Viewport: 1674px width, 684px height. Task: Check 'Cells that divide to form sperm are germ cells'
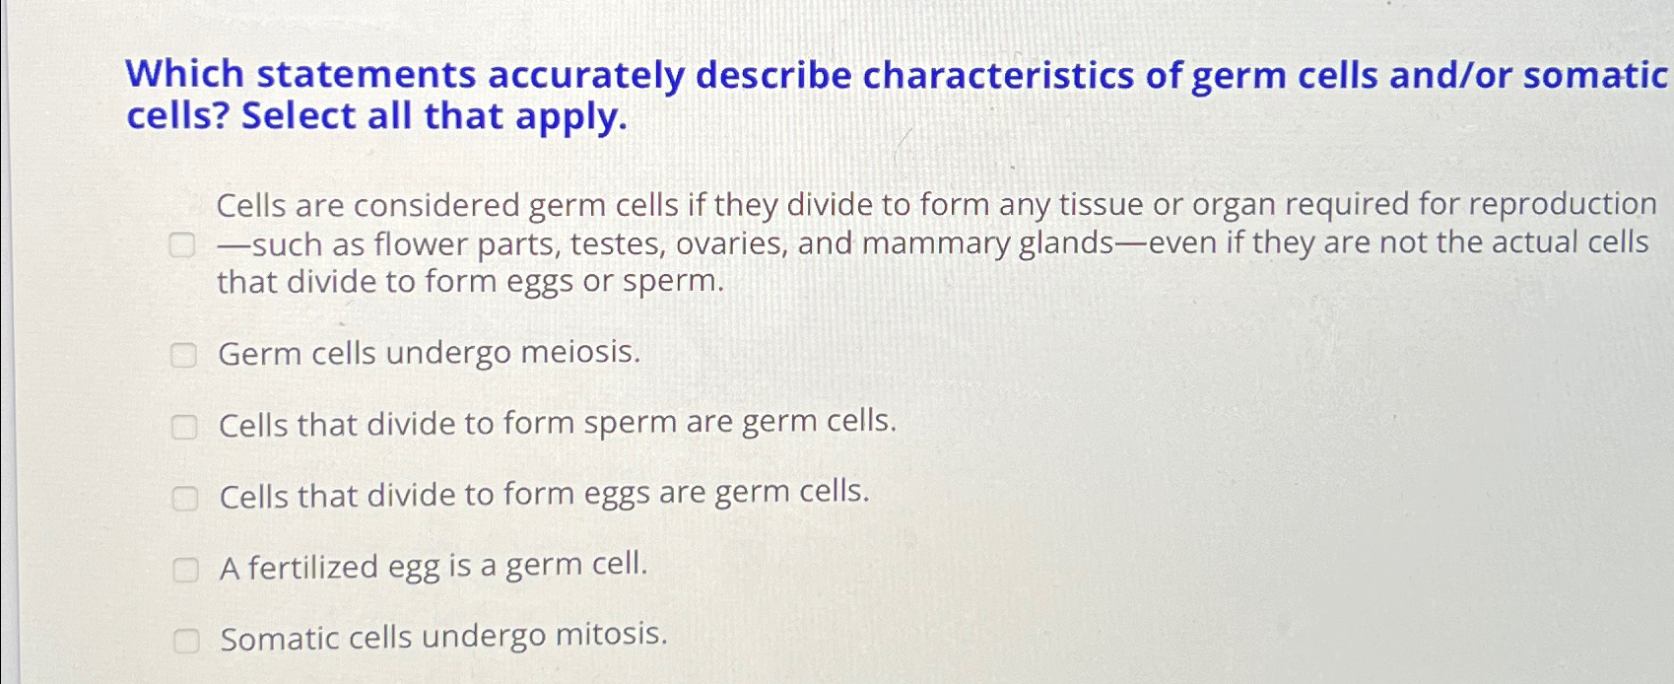coord(183,428)
